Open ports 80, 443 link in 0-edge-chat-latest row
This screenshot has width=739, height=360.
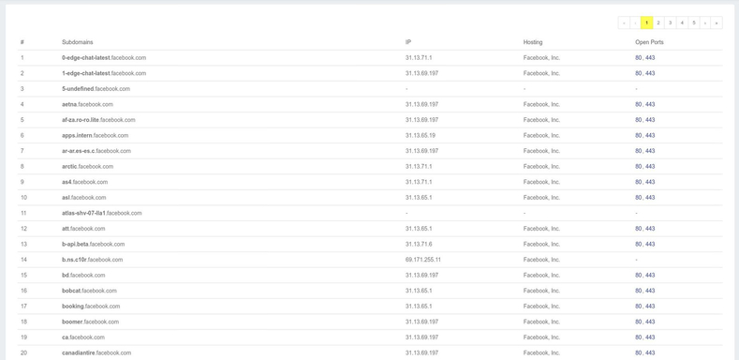644,57
